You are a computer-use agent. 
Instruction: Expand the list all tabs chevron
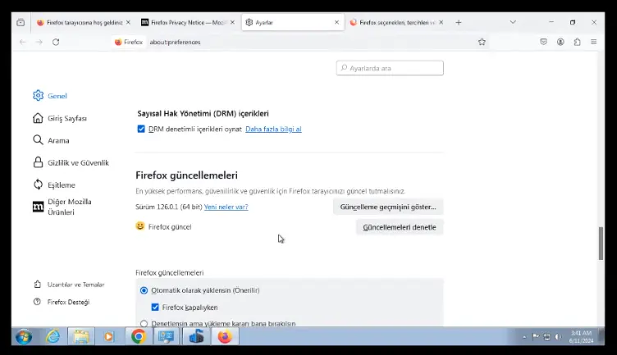513,22
